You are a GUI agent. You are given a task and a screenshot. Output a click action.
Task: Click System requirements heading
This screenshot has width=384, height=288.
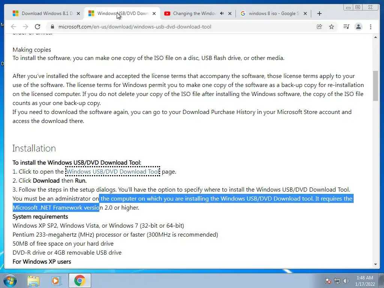coord(40,217)
